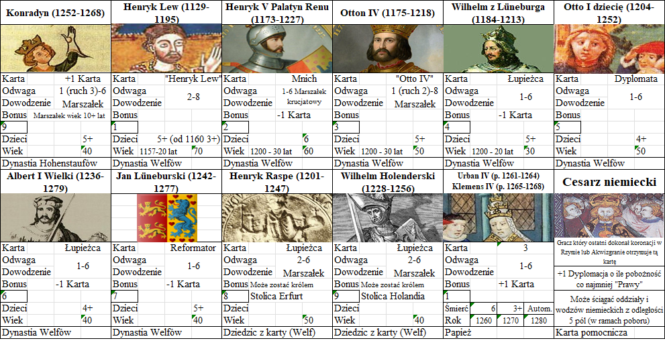
Task: Select the "1-6 Marszałek krucjatowy" cell
Action: 304,97
